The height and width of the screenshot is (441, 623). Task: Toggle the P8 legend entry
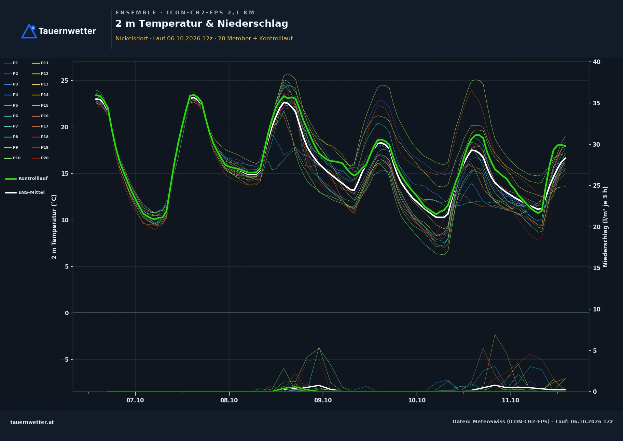pos(11,137)
